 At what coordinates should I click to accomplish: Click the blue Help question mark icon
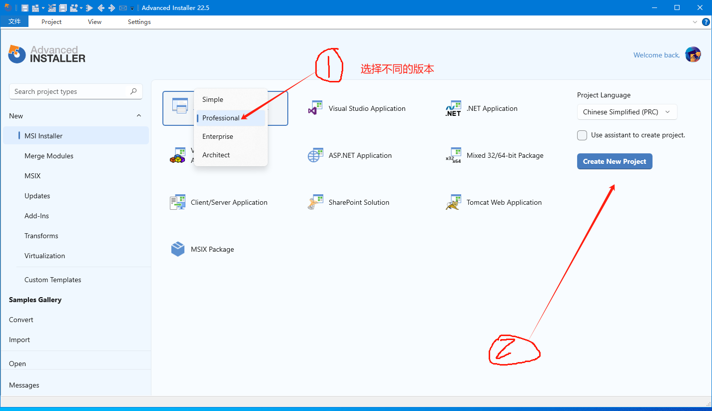coord(706,22)
